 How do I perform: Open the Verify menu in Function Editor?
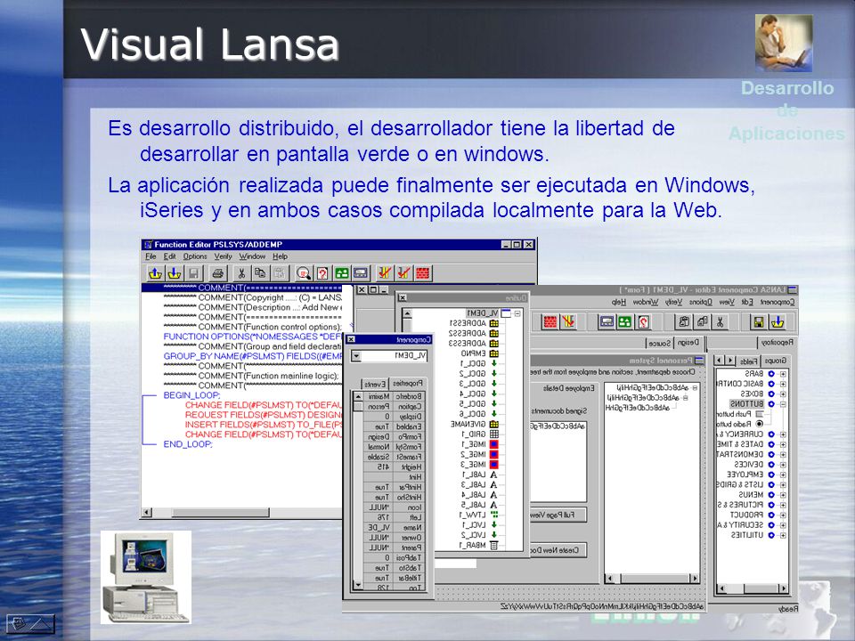[x=223, y=256]
